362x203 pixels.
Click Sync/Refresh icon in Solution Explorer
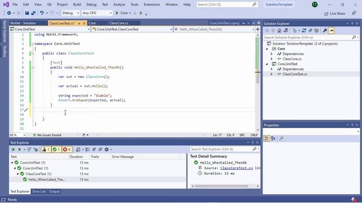304,30
